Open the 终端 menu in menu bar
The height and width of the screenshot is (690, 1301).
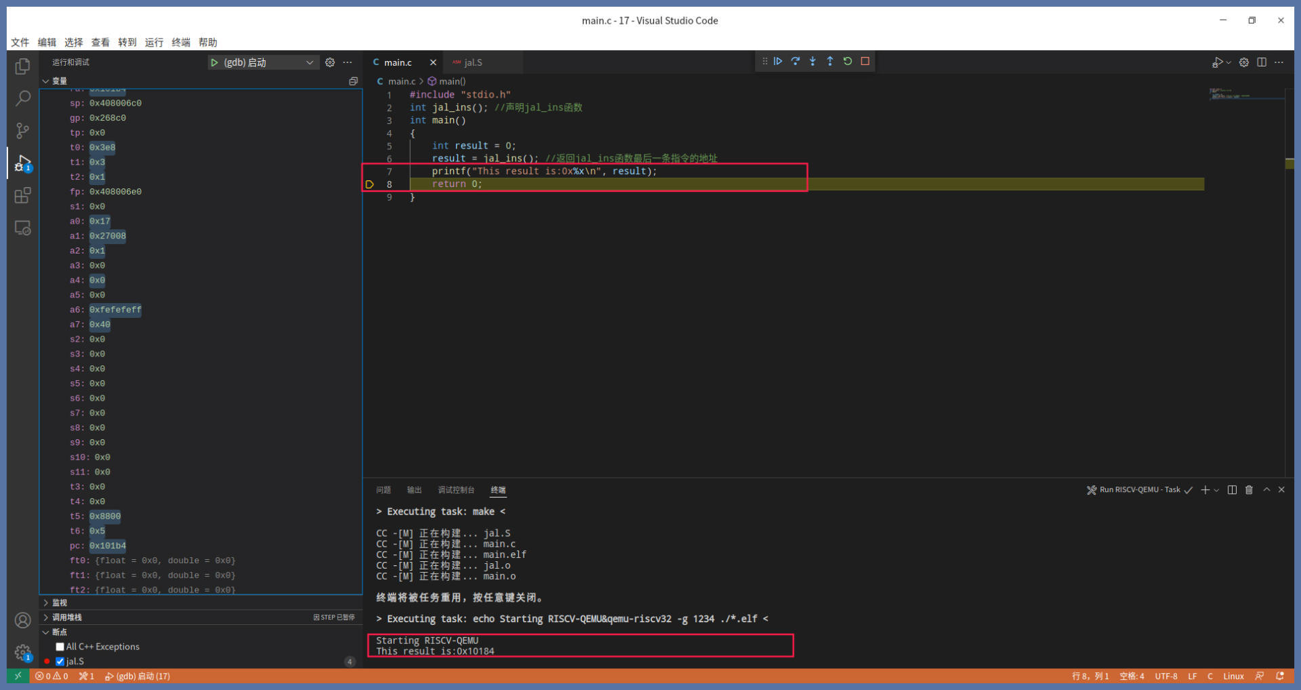(x=181, y=42)
